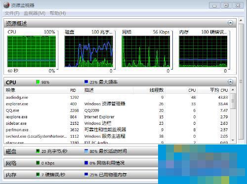The image size is (247, 184).
Task: Click PID 2268 cell
Action: tap(75, 110)
